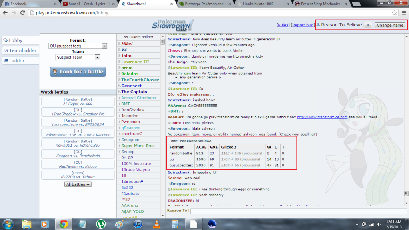Image resolution: width=409 pixels, height=230 pixels.
Task: Select user Lawrence III in user list
Action: click(135, 62)
